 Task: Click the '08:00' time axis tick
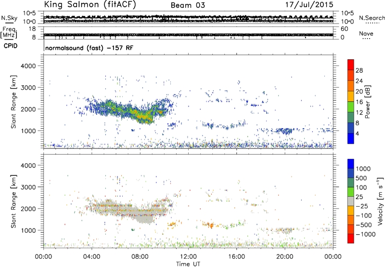coord(140,257)
